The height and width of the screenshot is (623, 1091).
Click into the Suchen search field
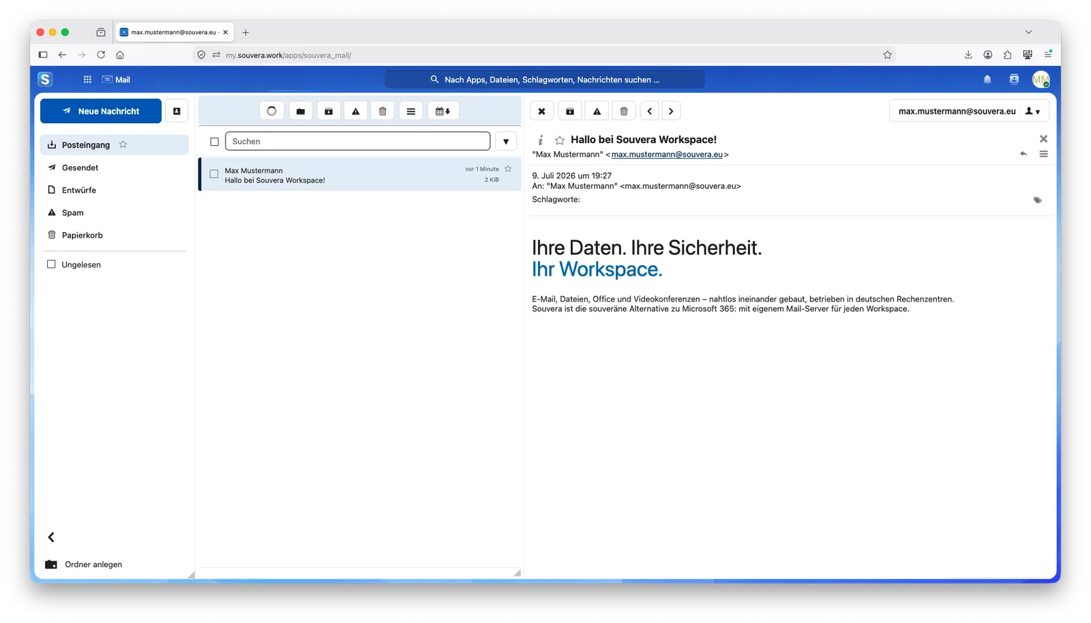[x=357, y=142]
